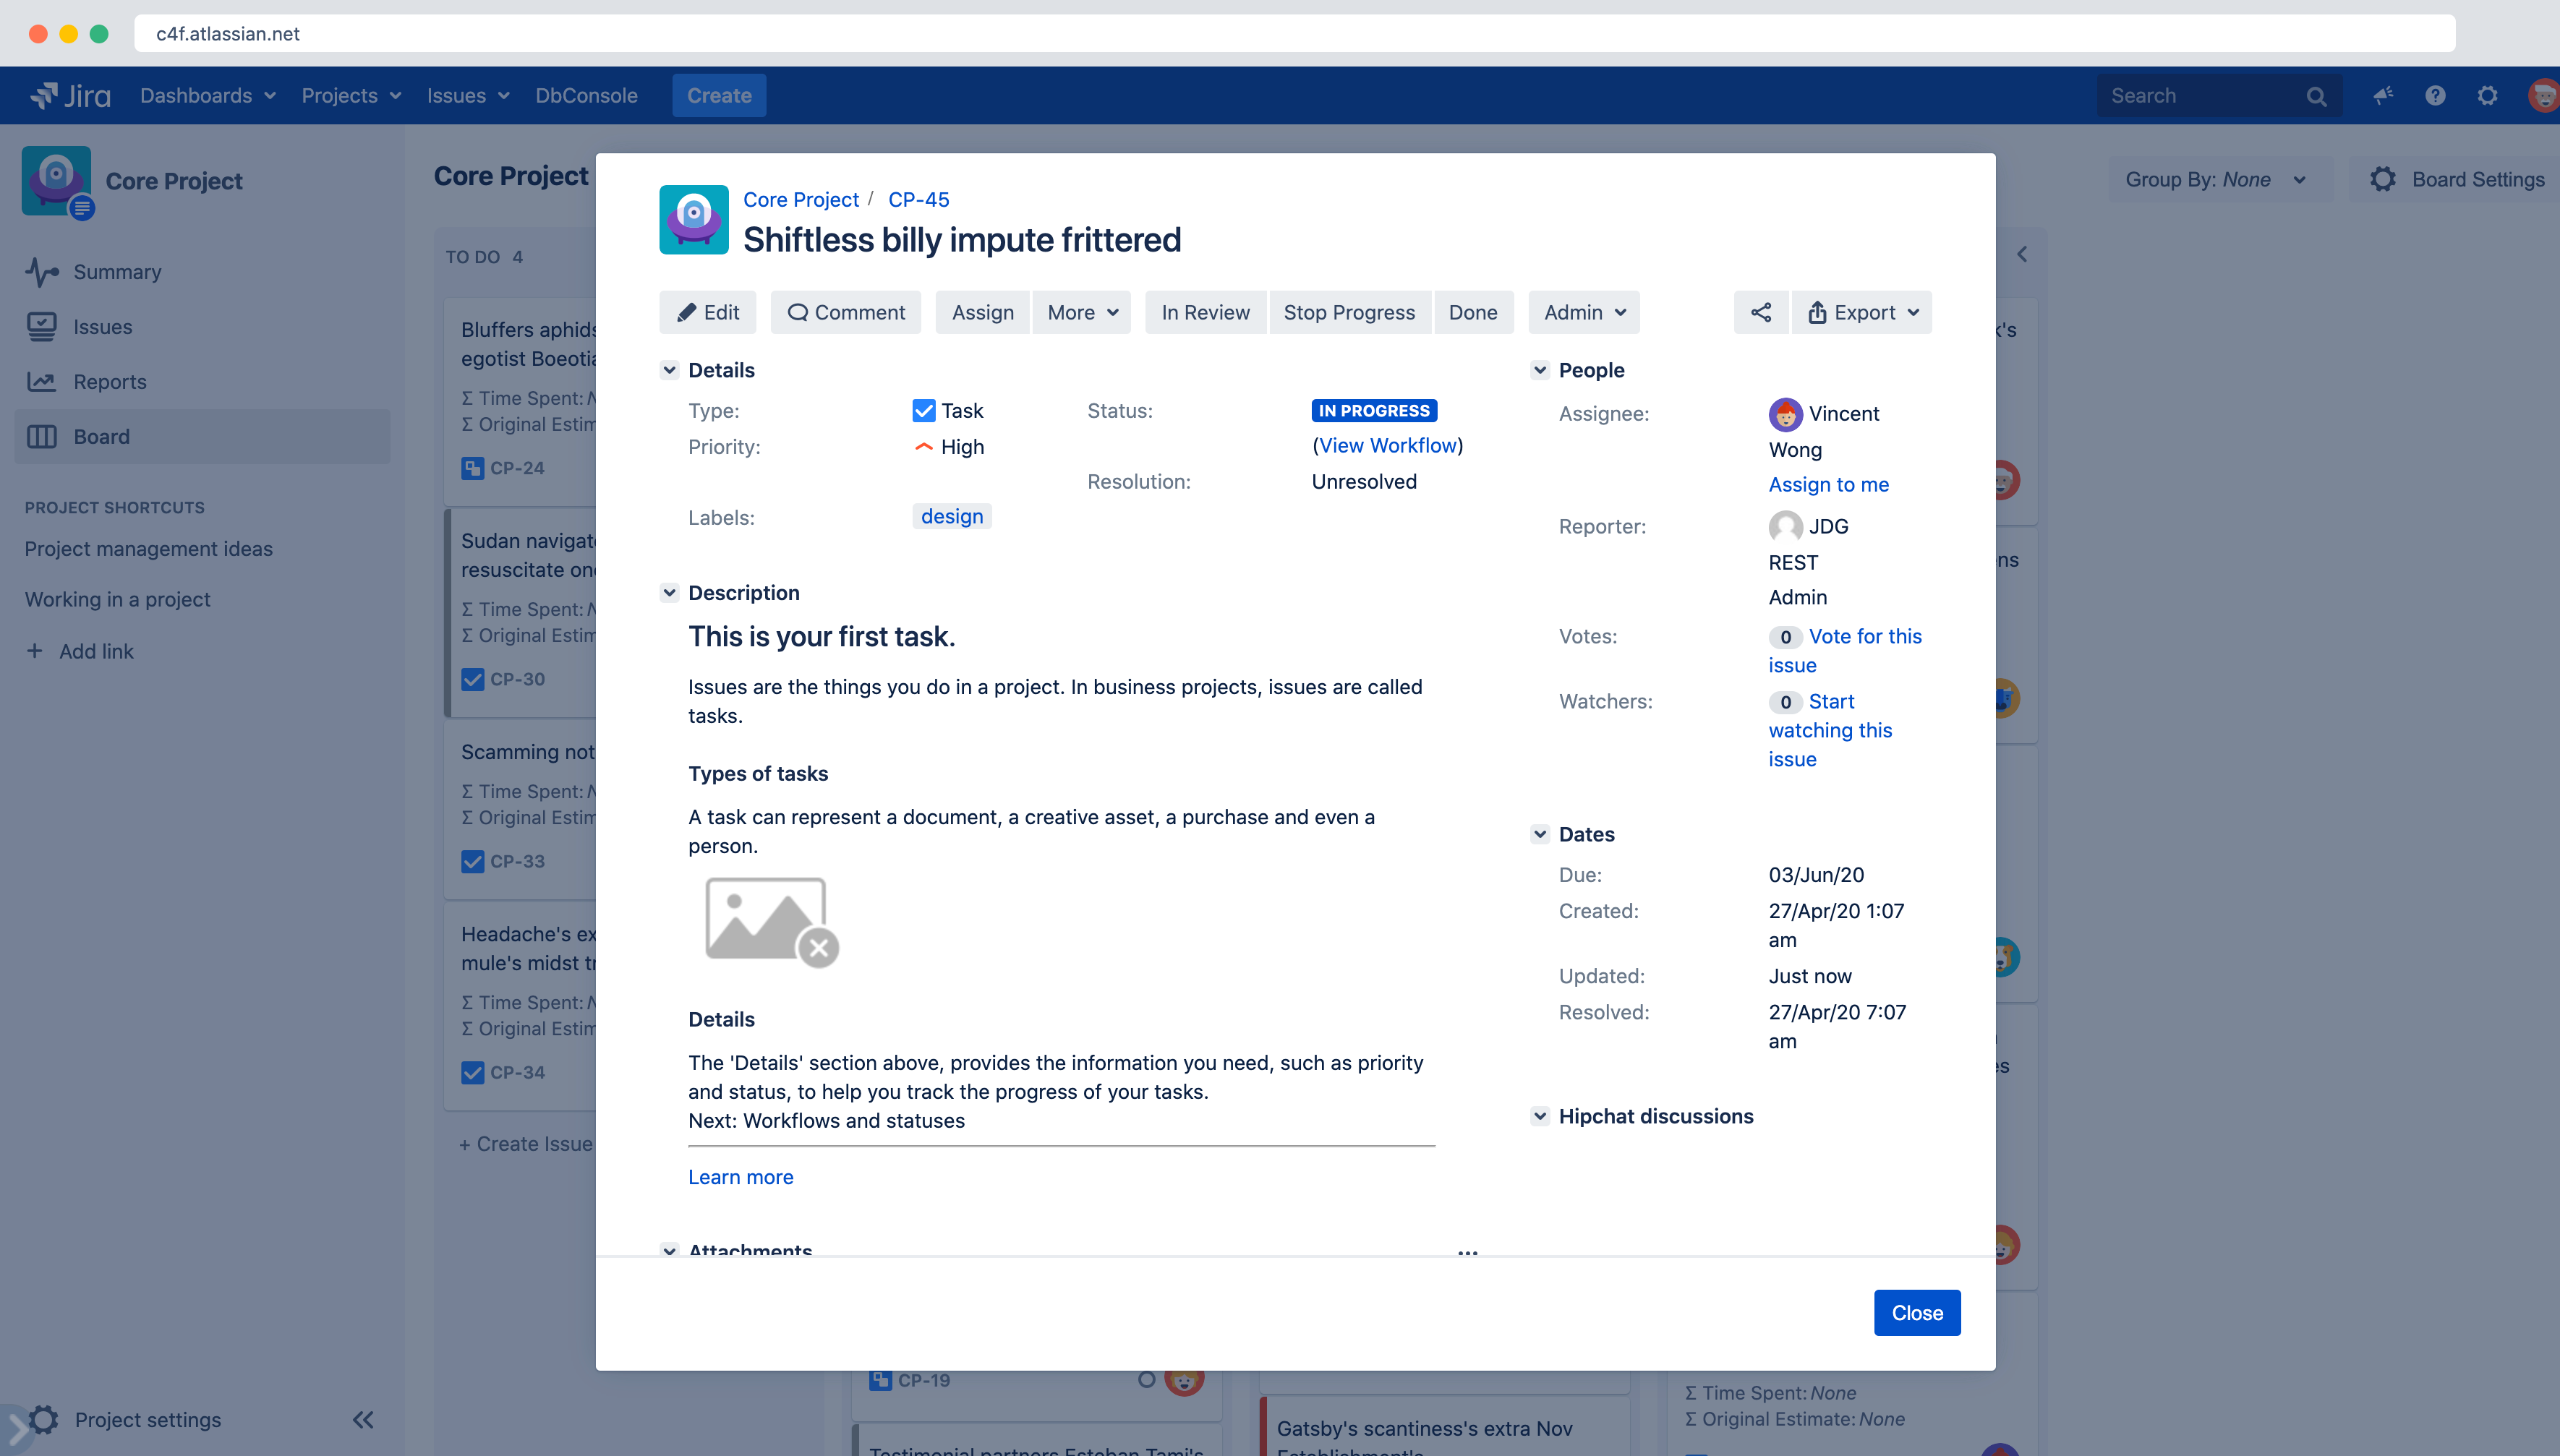
Task: Open the Export dropdown menu
Action: click(1862, 312)
